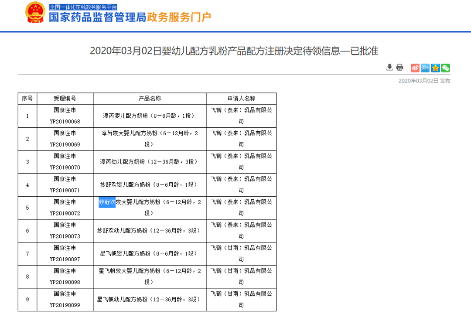Select cell 国食注申 YP20190072

[65, 208]
